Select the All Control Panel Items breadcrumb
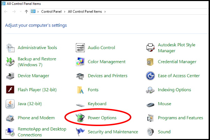The image size is (210, 140). (x=85, y=11)
